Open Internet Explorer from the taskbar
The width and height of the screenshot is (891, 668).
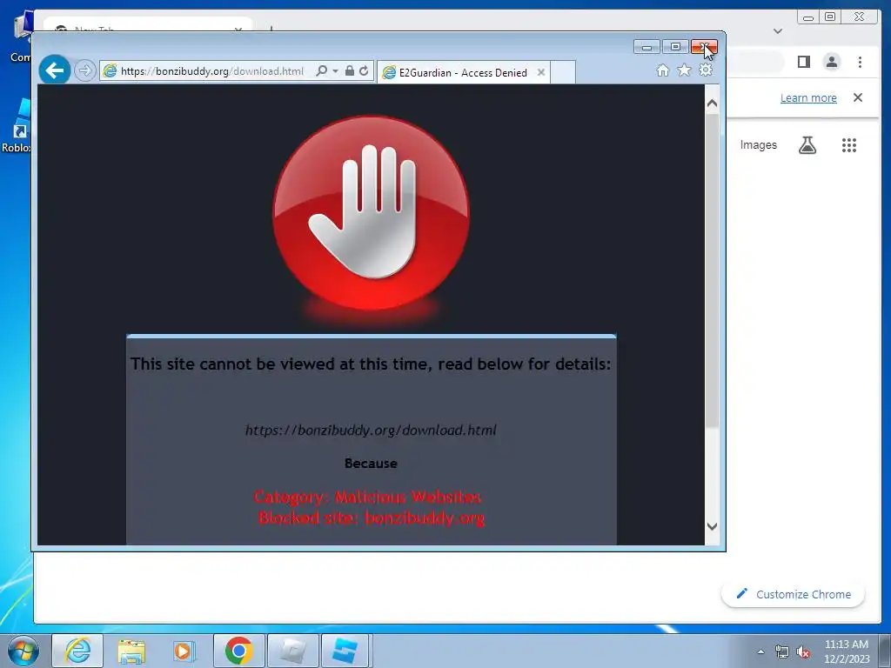click(77, 651)
